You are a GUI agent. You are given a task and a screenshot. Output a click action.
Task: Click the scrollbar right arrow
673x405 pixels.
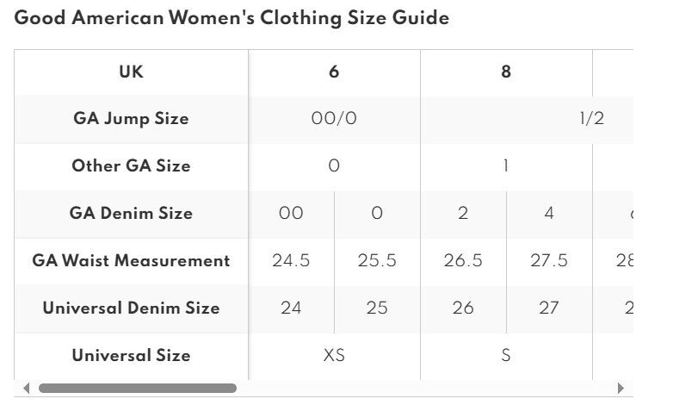click(x=621, y=388)
